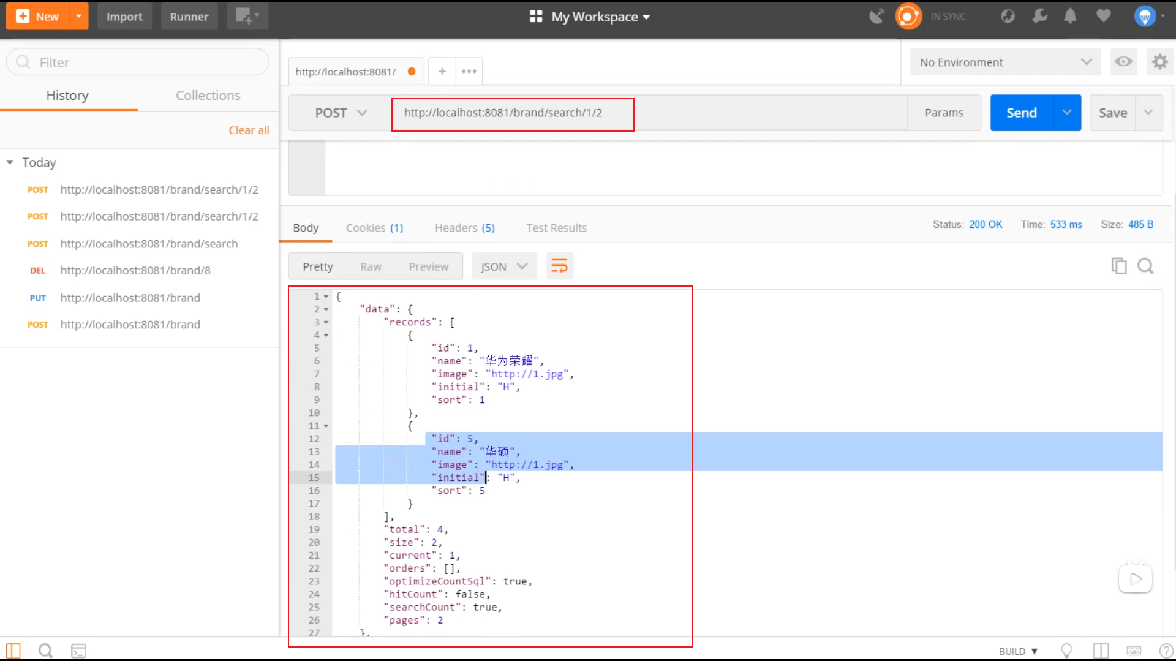Open the Test Results tab
This screenshot has width=1176, height=661.
pos(556,227)
